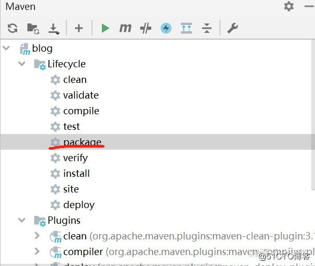Select the validate gear icon
315x266 pixels.
click(x=55, y=95)
